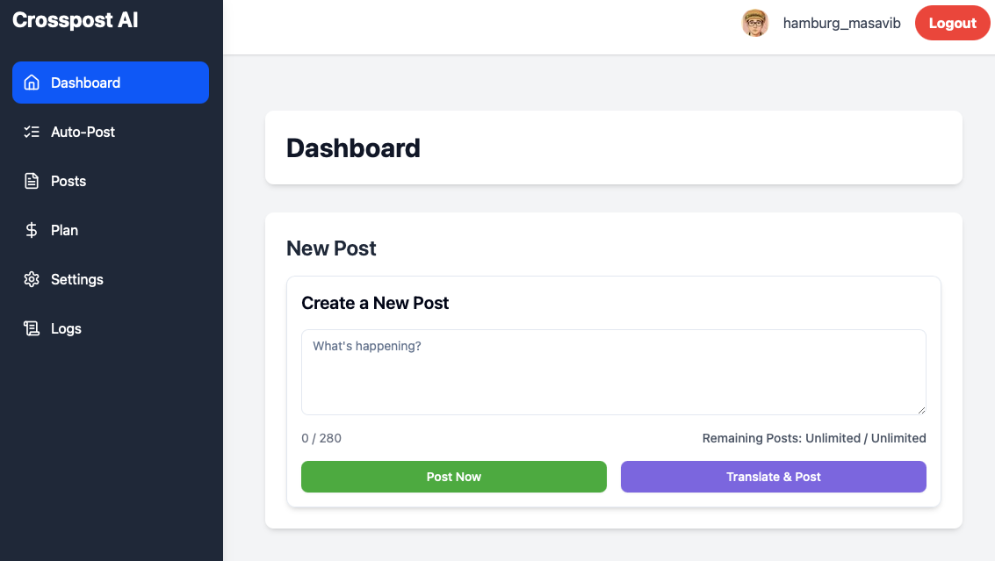Open Settings from the sidebar

click(77, 279)
